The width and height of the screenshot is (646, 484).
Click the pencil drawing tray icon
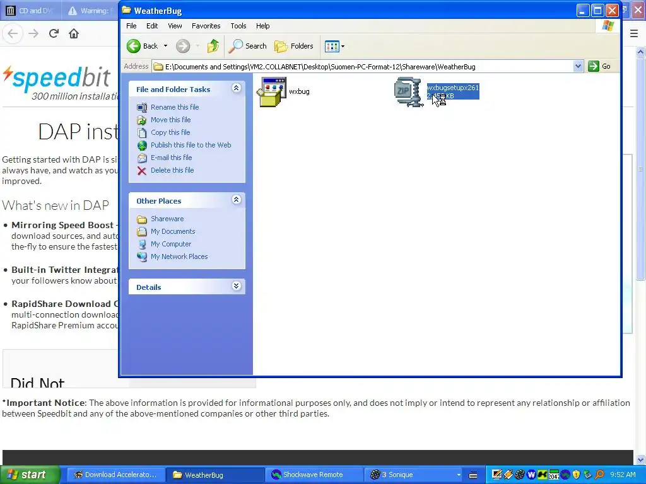pos(497,475)
